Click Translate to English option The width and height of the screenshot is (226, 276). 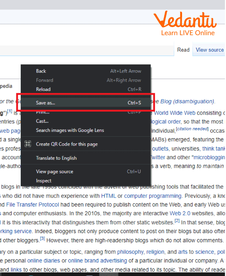[x=56, y=158]
